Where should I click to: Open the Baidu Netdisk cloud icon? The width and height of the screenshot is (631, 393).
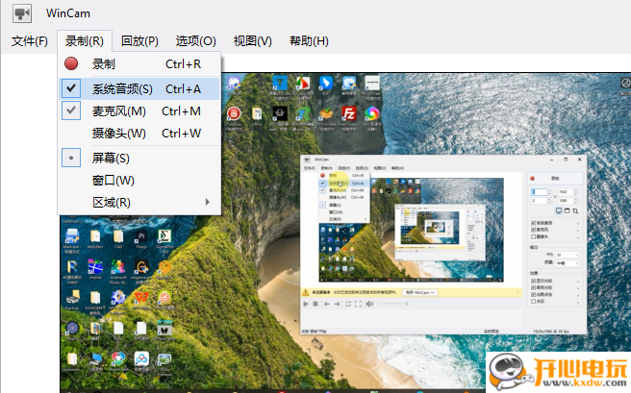141,358
